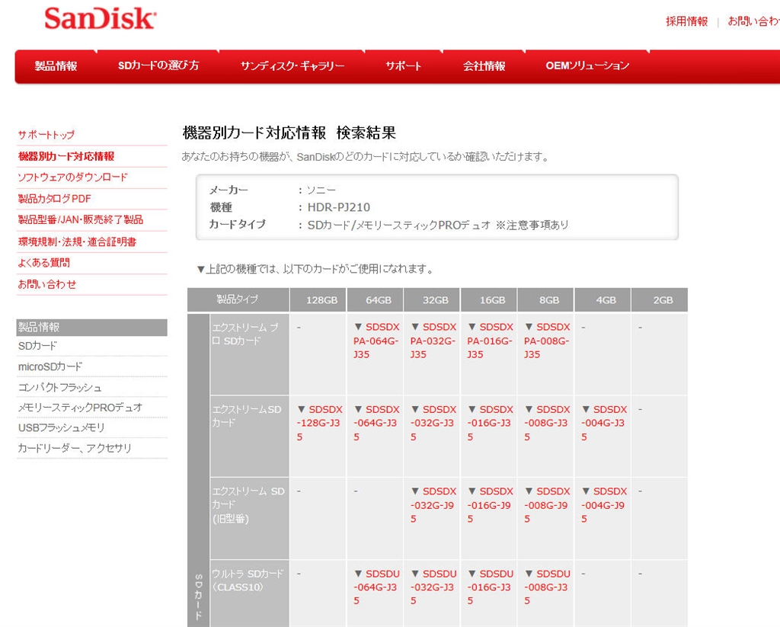The width and height of the screenshot is (780, 627).
Task: Open よくある質問 in the sidebar
Action: point(43,263)
